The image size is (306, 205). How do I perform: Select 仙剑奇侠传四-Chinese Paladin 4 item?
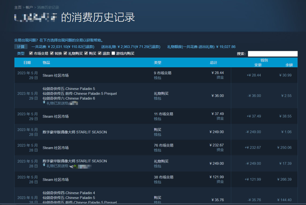click(69, 193)
